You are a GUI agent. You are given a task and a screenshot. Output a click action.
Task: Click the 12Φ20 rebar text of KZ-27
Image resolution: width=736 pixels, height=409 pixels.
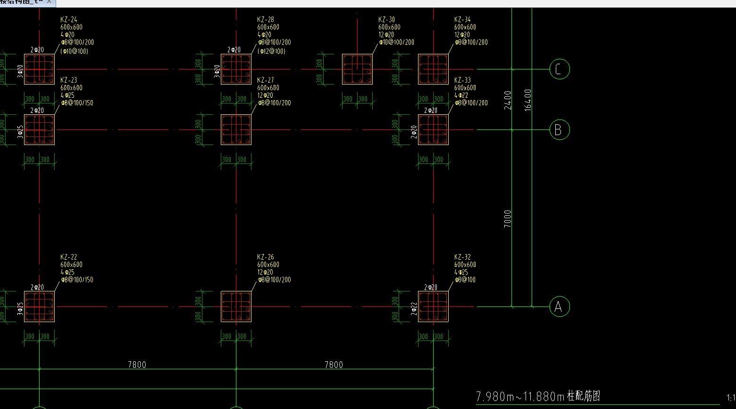265,95
